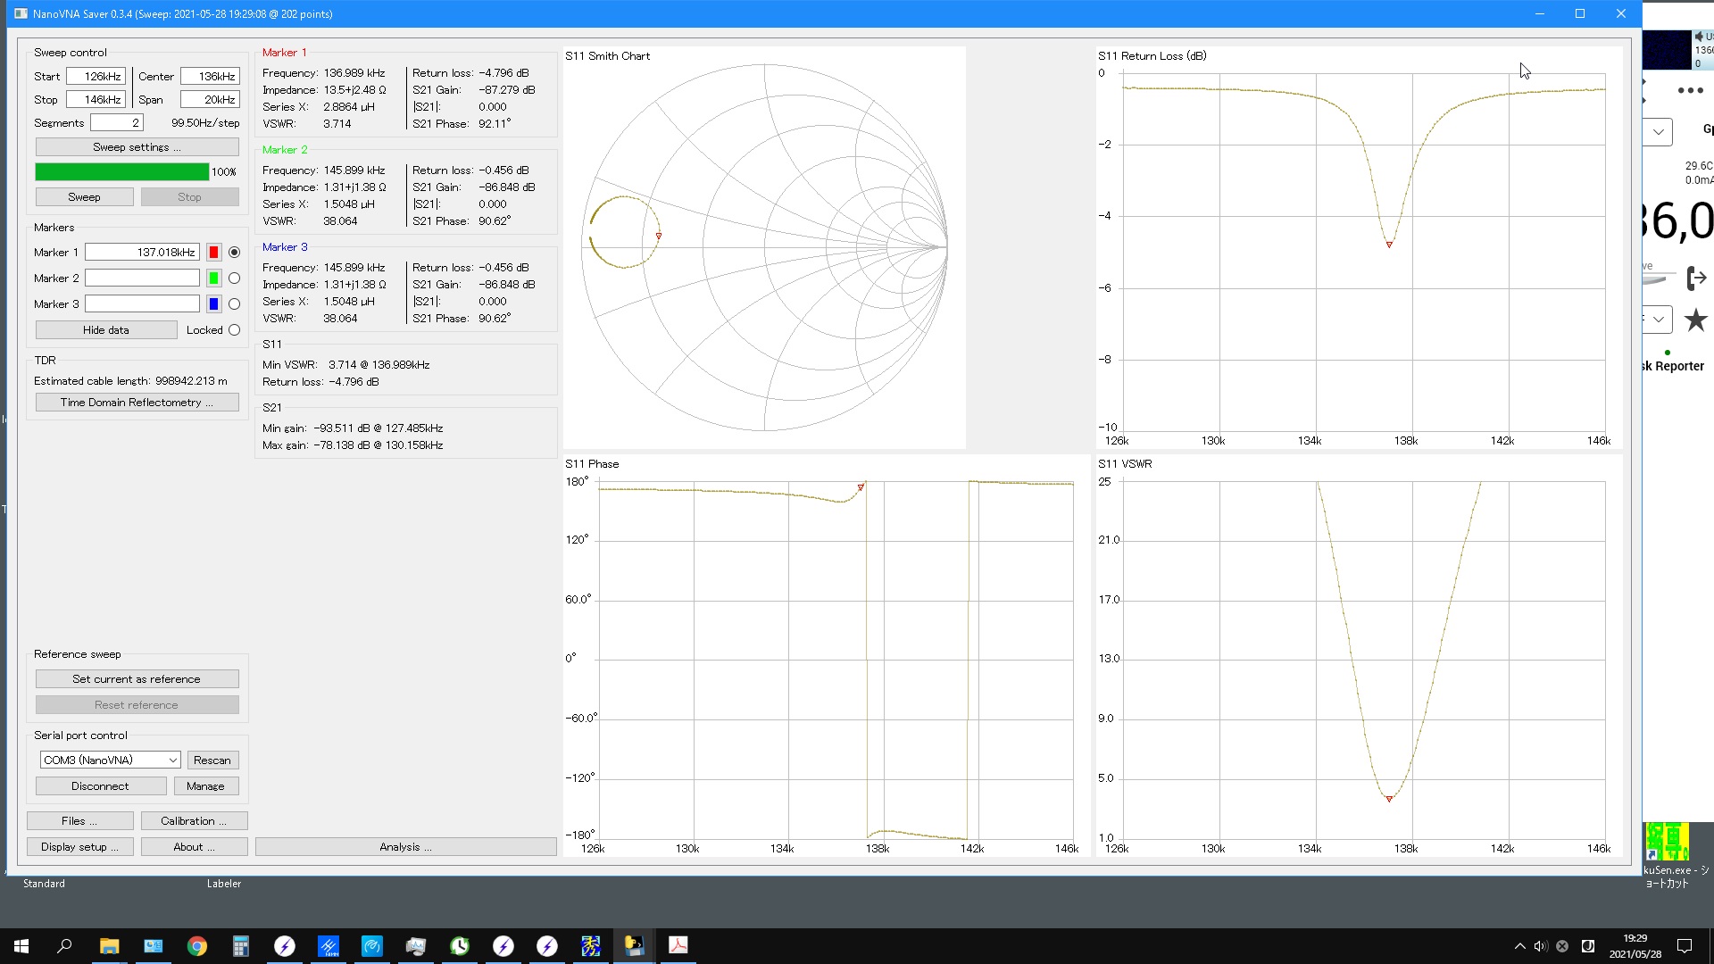Select the Marker 2 radio button

tap(234, 278)
